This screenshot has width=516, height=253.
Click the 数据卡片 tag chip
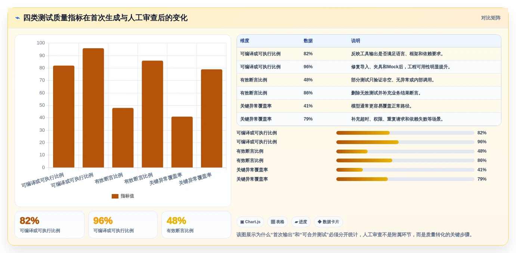(x=328, y=222)
